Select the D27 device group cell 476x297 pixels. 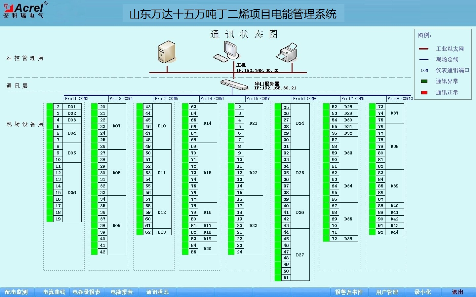point(300,255)
